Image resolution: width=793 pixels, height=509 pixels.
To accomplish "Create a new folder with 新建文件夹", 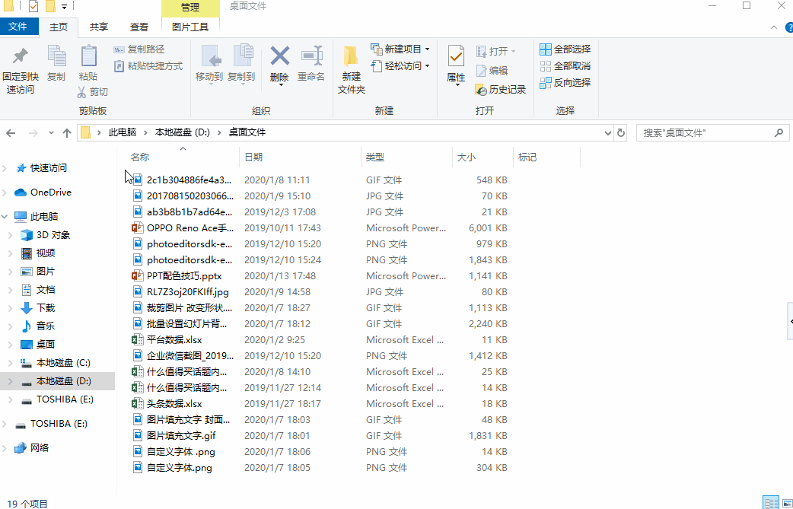I will [x=352, y=70].
